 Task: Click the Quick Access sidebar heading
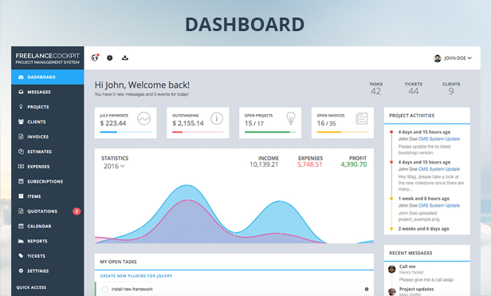(x=31, y=287)
